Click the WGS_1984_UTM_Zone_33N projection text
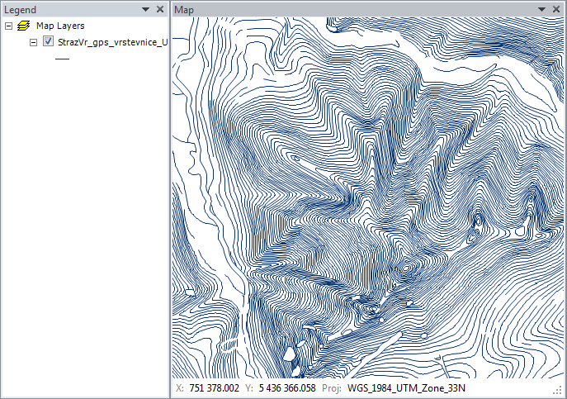Screen dimensions: 567x399 coord(406,388)
